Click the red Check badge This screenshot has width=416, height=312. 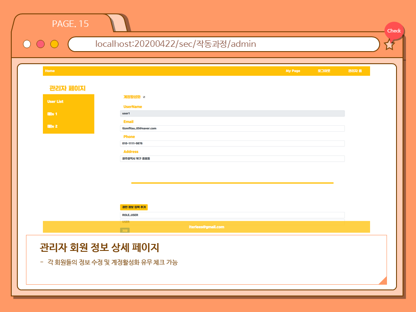tap(394, 31)
